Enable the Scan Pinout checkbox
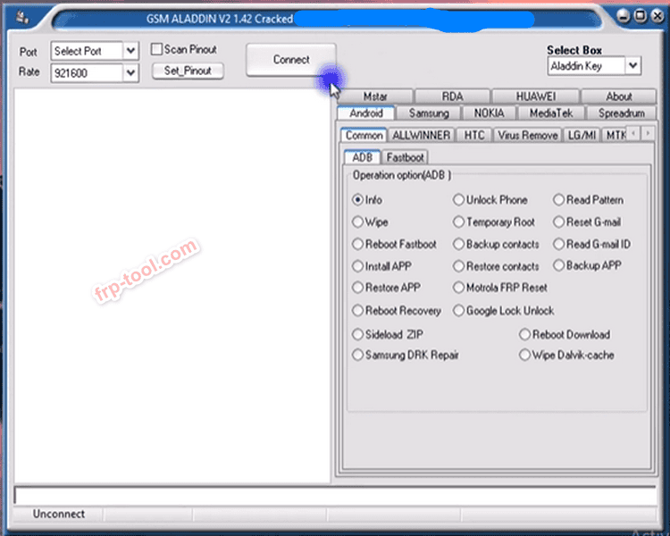 [157, 50]
